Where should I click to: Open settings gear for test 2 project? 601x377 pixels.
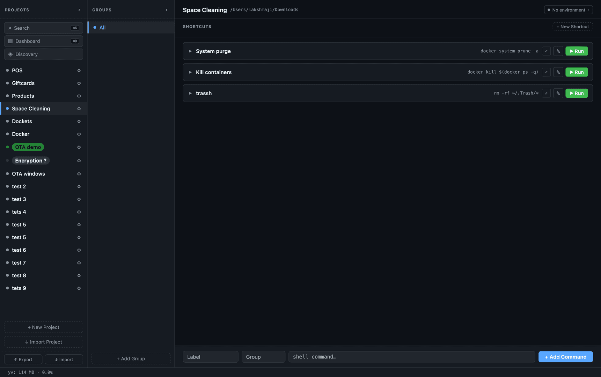pos(79,187)
